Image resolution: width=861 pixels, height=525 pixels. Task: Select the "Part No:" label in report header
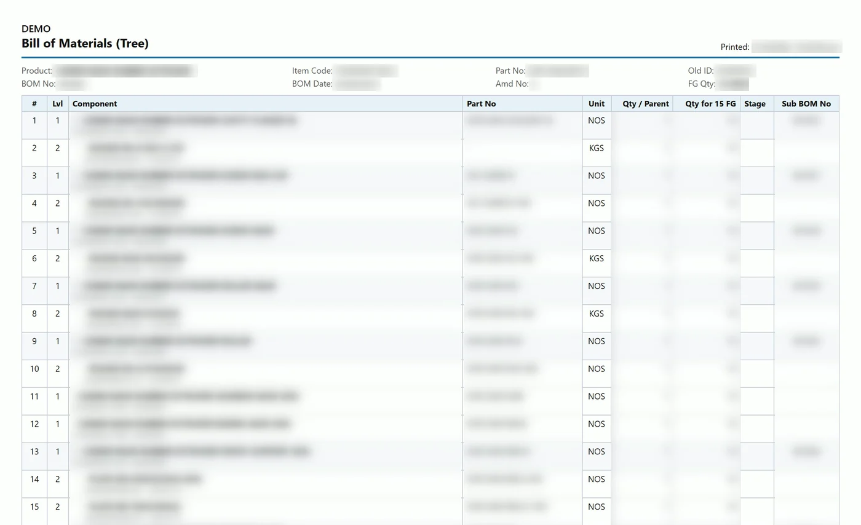point(510,71)
